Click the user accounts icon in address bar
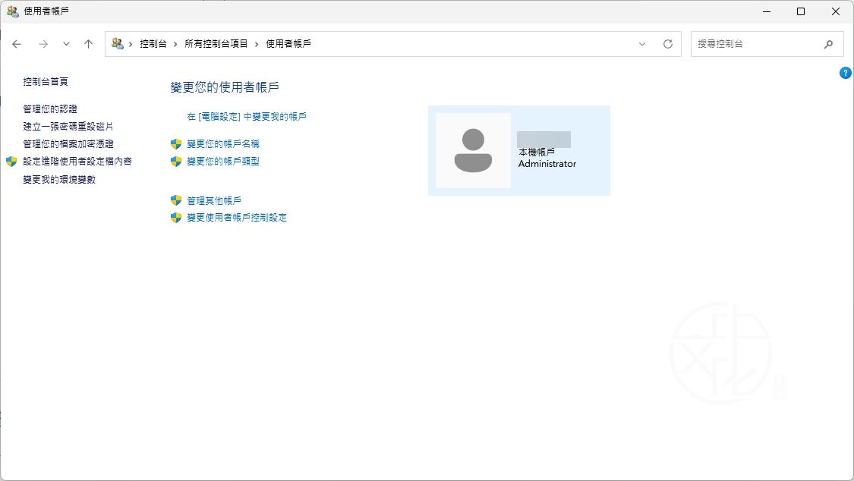854x481 pixels. point(117,43)
